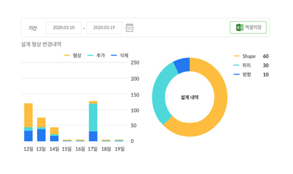Viewport: 293px width, 174px height.
Task: Click the blue portion of the 17일 bar
Action: tap(93, 136)
